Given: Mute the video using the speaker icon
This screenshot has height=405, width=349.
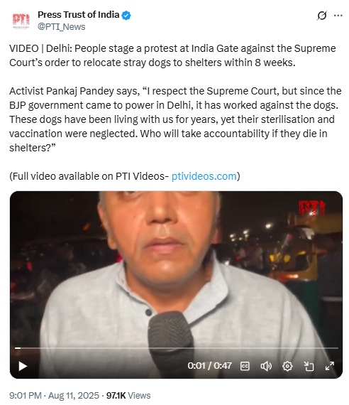Looking at the screenshot, I should (266, 366).
